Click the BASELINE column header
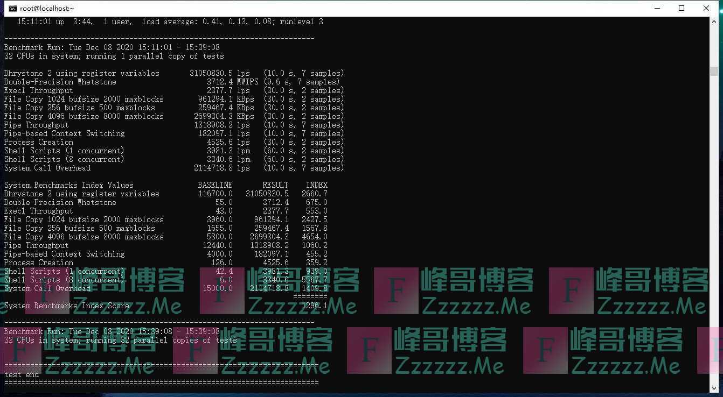 [x=215, y=186]
